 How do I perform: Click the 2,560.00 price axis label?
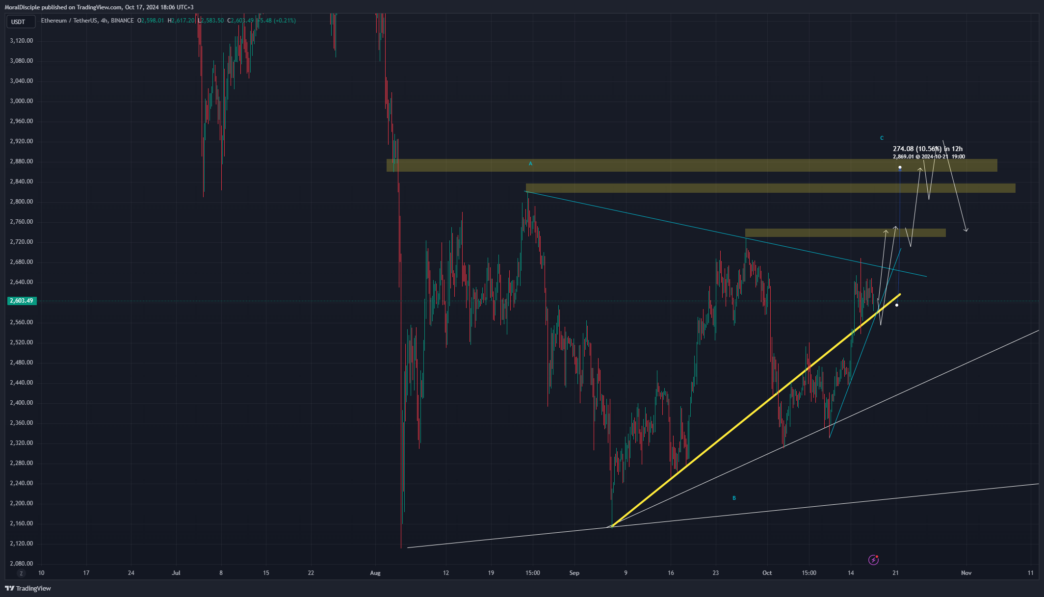tap(22, 322)
